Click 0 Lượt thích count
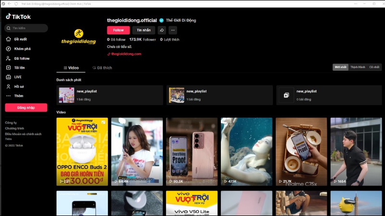The image size is (385, 216). [170, 39]
